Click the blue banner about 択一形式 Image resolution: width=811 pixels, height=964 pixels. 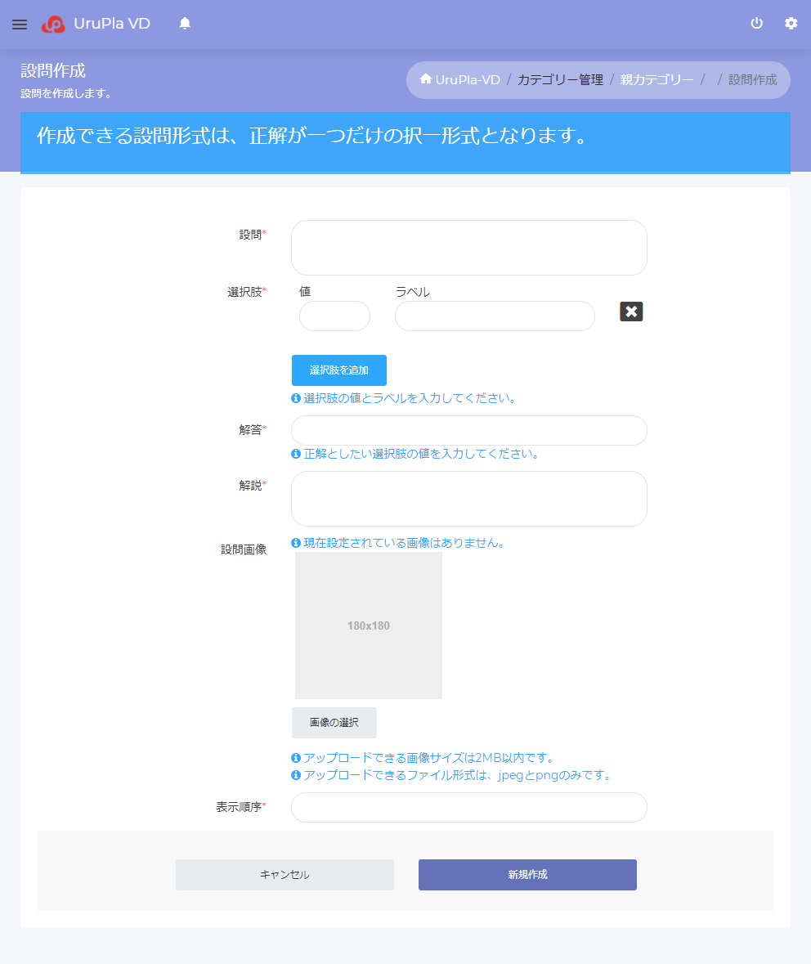pyautogui.click(x=405, y=142)
